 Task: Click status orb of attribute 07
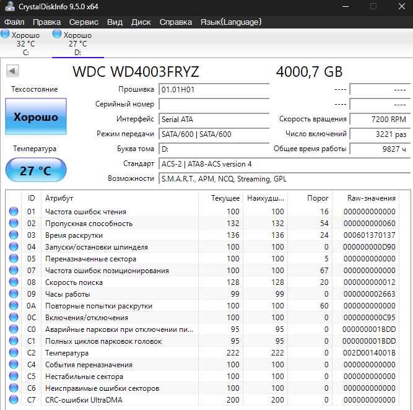tap(14, 270)
